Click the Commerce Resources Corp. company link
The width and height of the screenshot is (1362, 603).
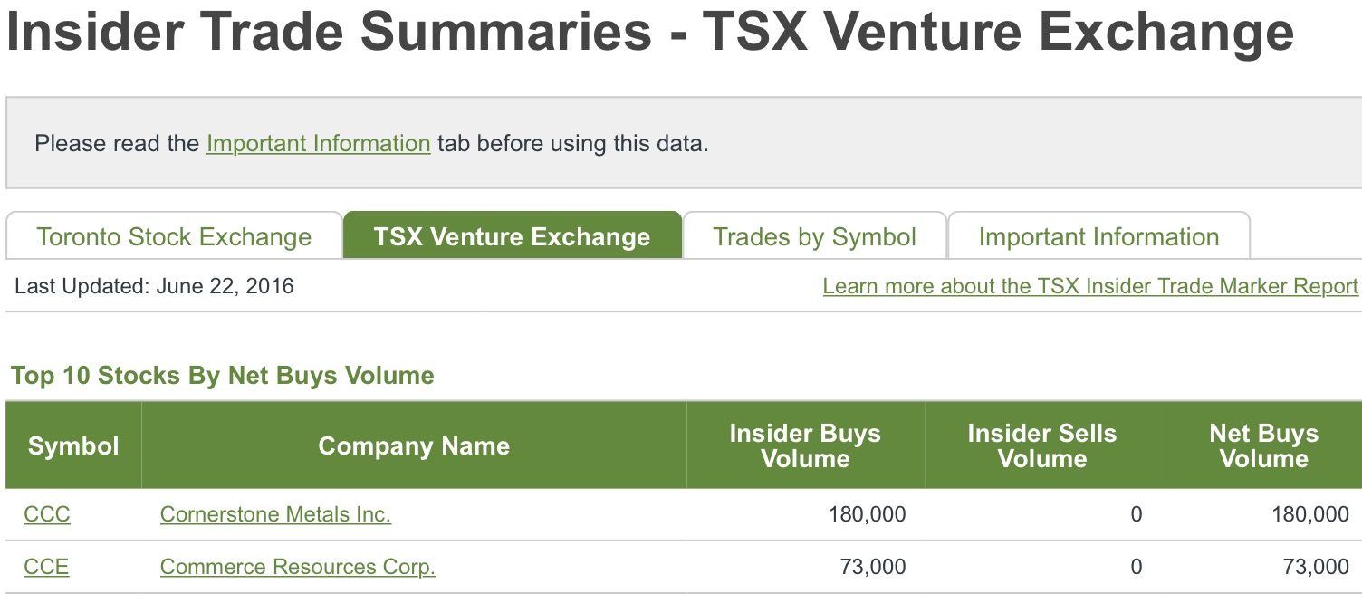(x=298, y=567)
